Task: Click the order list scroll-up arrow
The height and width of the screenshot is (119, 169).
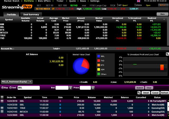Action: (168, 101)
